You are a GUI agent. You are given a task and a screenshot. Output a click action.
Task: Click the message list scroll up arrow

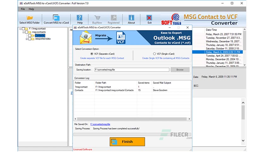pyautogui.click(x=245, y=29)
